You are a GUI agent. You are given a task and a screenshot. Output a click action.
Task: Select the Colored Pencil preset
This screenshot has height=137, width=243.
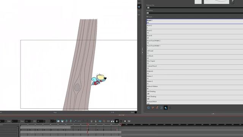coord(195,67)
